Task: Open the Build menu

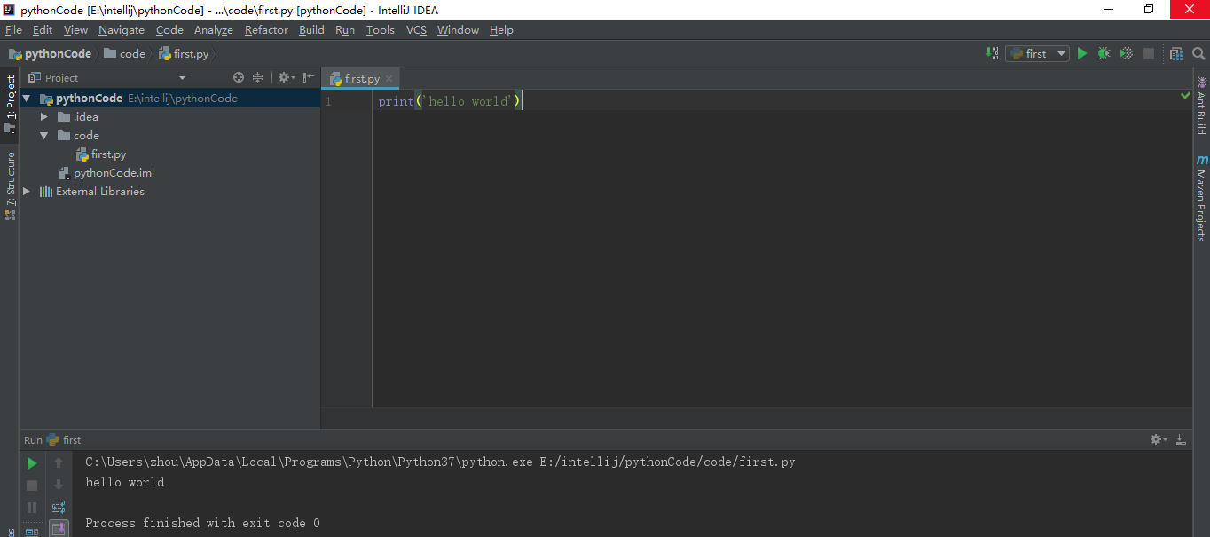Action: (311, 29)
